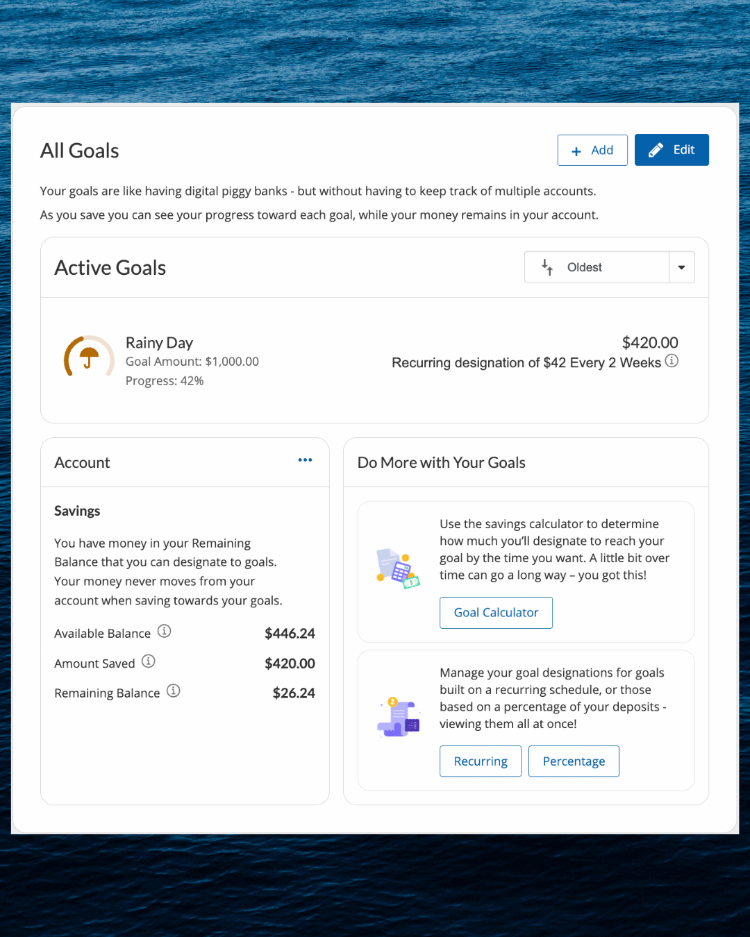
Task: Add a new goal
Action: tap(592, 150)
